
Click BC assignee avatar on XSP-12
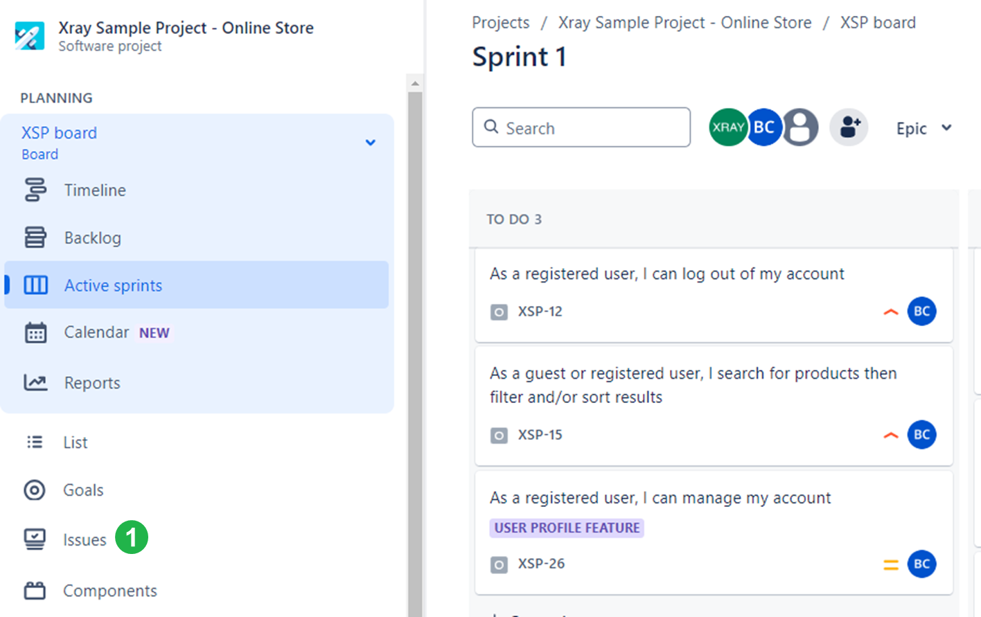pos(922,311)
